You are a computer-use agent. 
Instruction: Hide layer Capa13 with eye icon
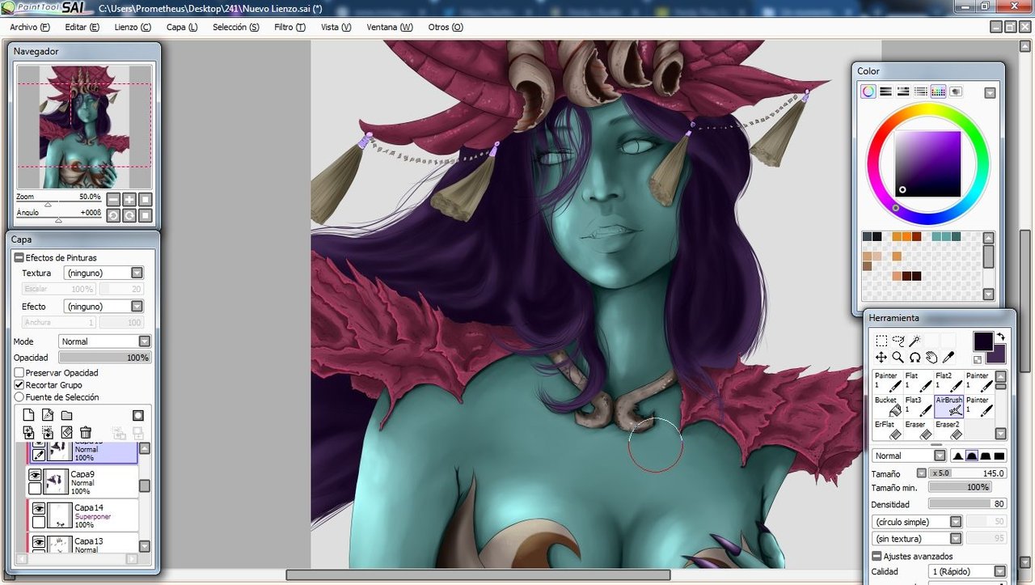click(x=38, y=541)
